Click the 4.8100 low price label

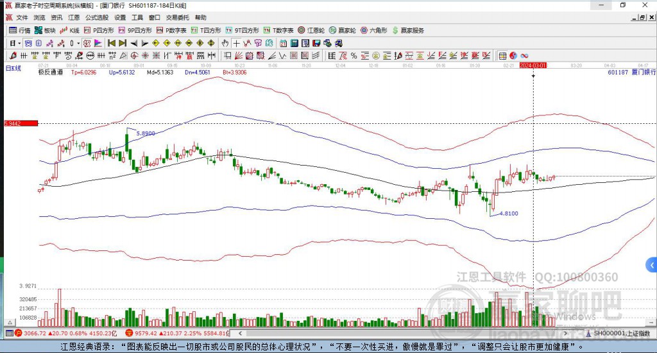(509, 213)
